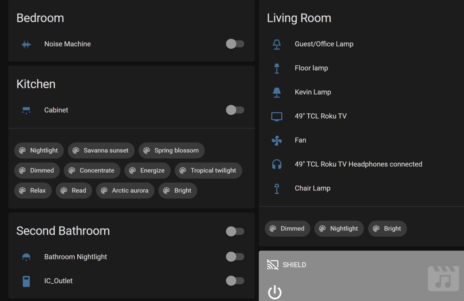Activate the Savanna sunset scene
This screenshot has width=464, height=301.
(x=101, y=150)
